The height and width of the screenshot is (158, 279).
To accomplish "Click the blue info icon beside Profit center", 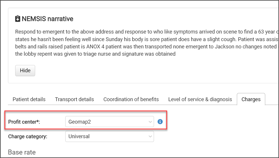I will pyautogui.click(x=160, y=122).
